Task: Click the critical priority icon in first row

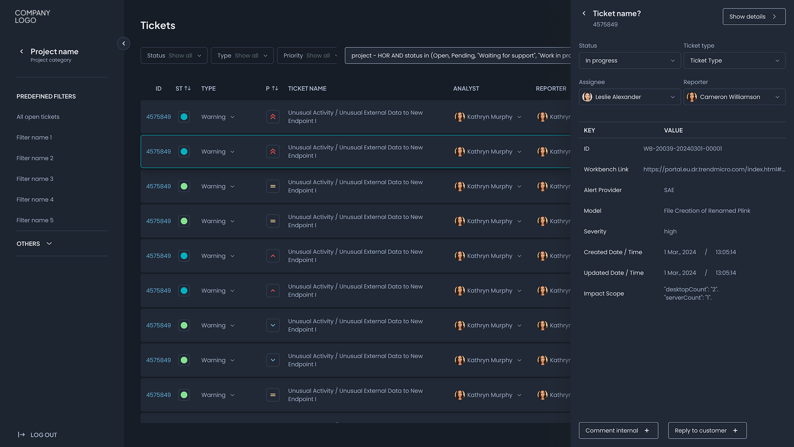Action: pyautogui.click(x=272, y=117)
